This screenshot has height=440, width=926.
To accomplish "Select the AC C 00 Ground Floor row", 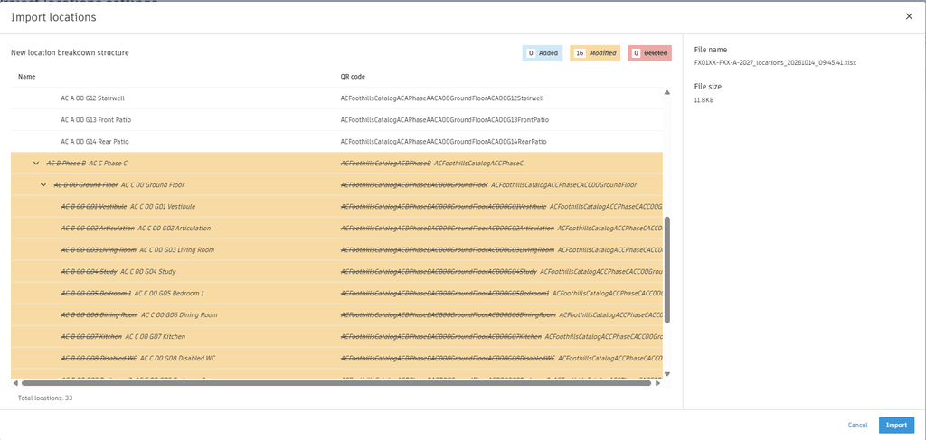I will 336,185.
